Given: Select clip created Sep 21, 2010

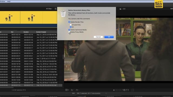Looking at the screenshot, I should coord(31,34).
